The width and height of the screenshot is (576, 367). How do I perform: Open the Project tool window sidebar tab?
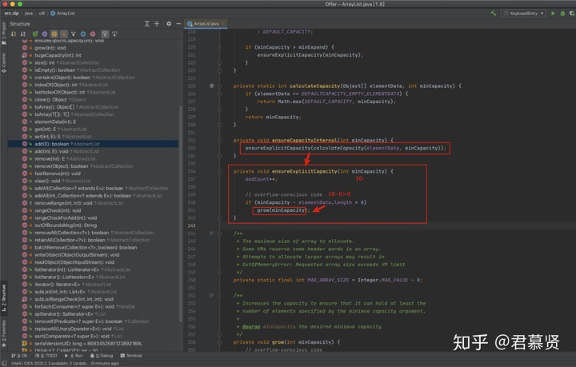pyautogui.click(x=4, y=34)
